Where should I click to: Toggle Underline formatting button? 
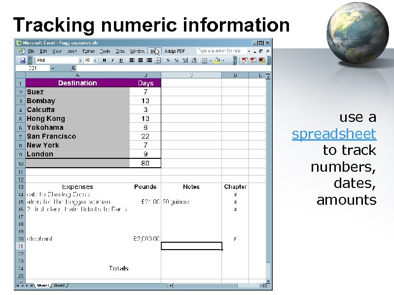(x=121, y=60)
